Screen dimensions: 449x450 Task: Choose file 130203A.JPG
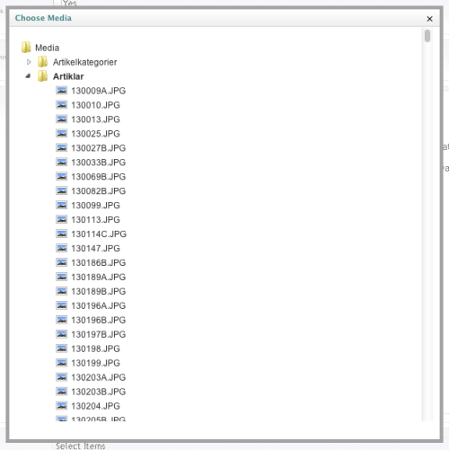tap(98, 377)
